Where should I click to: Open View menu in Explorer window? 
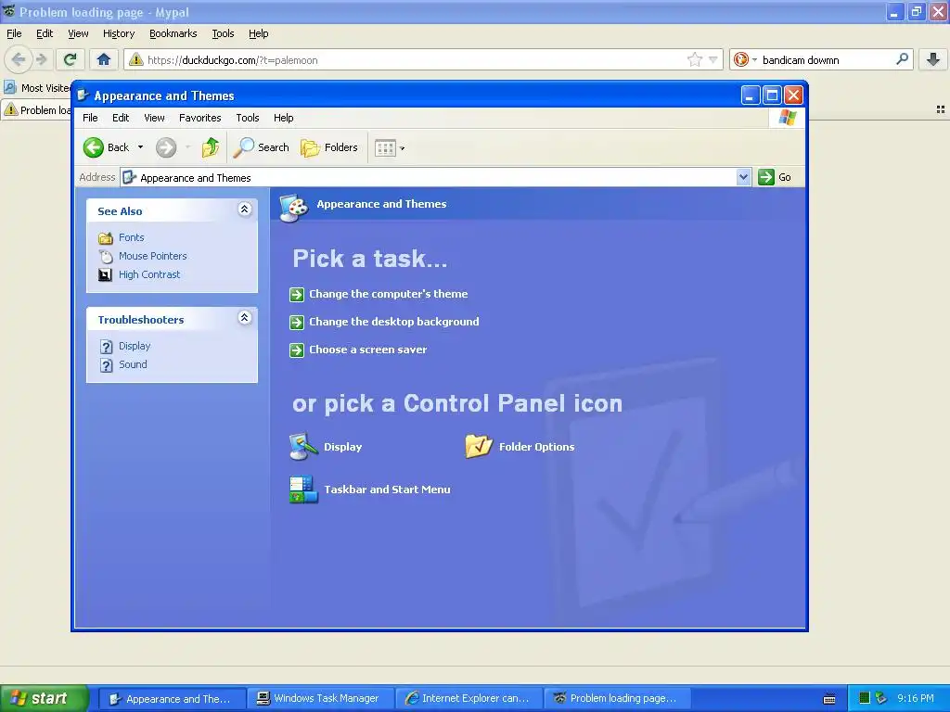(154, 118)
